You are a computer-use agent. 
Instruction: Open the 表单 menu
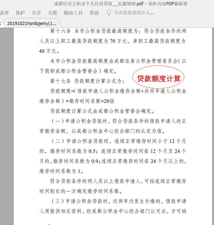[4, 13]
